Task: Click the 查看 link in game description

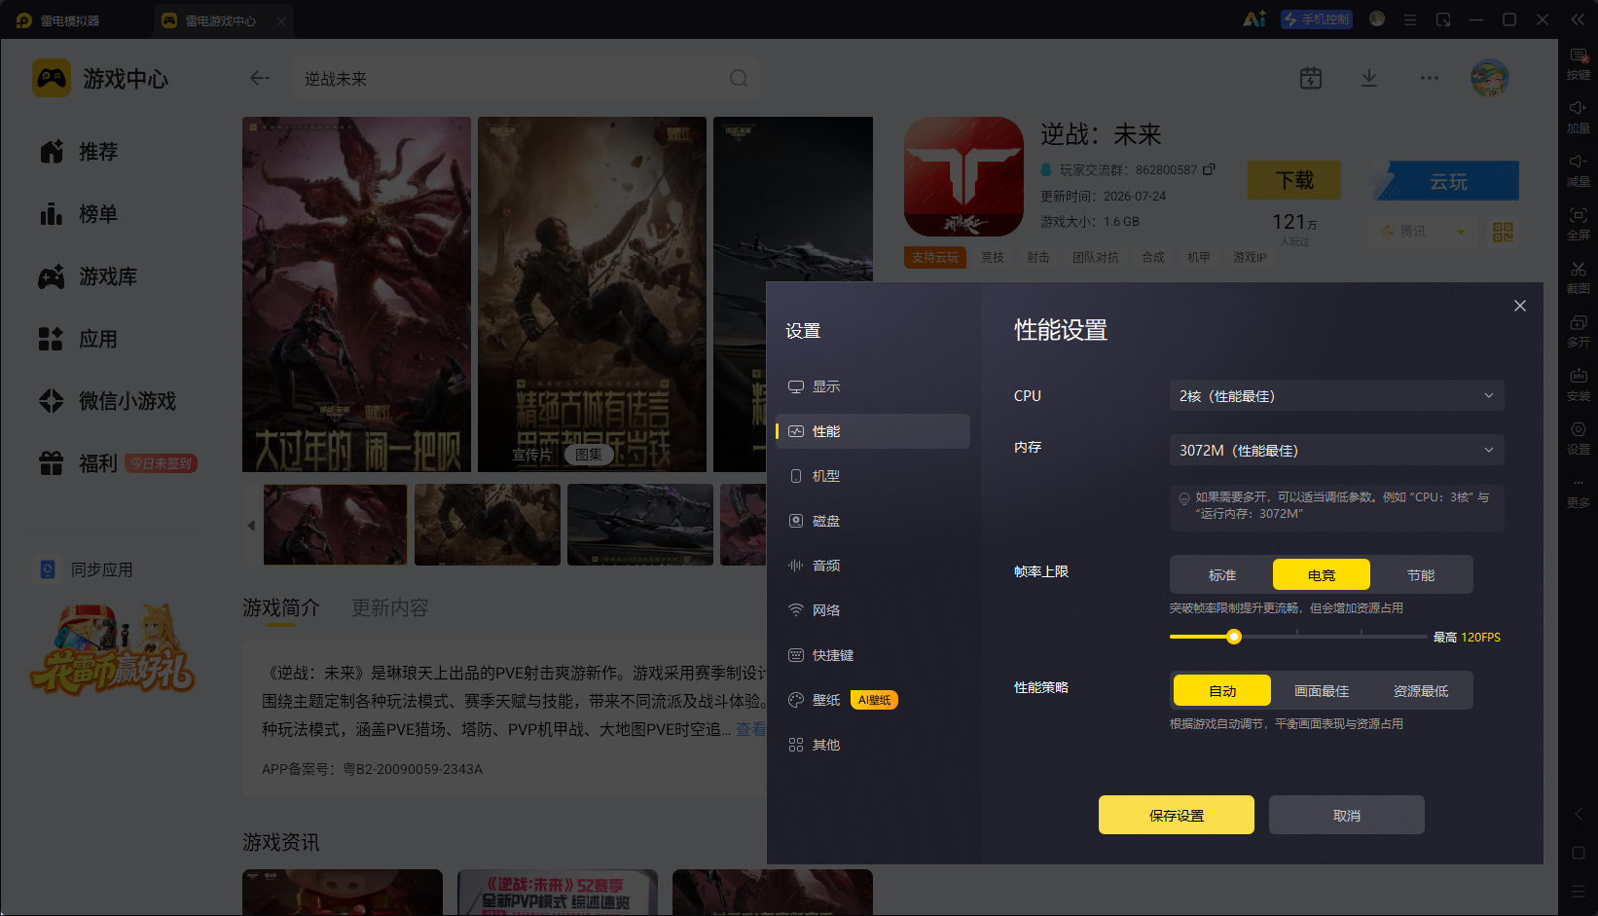Action: [750, 729]
